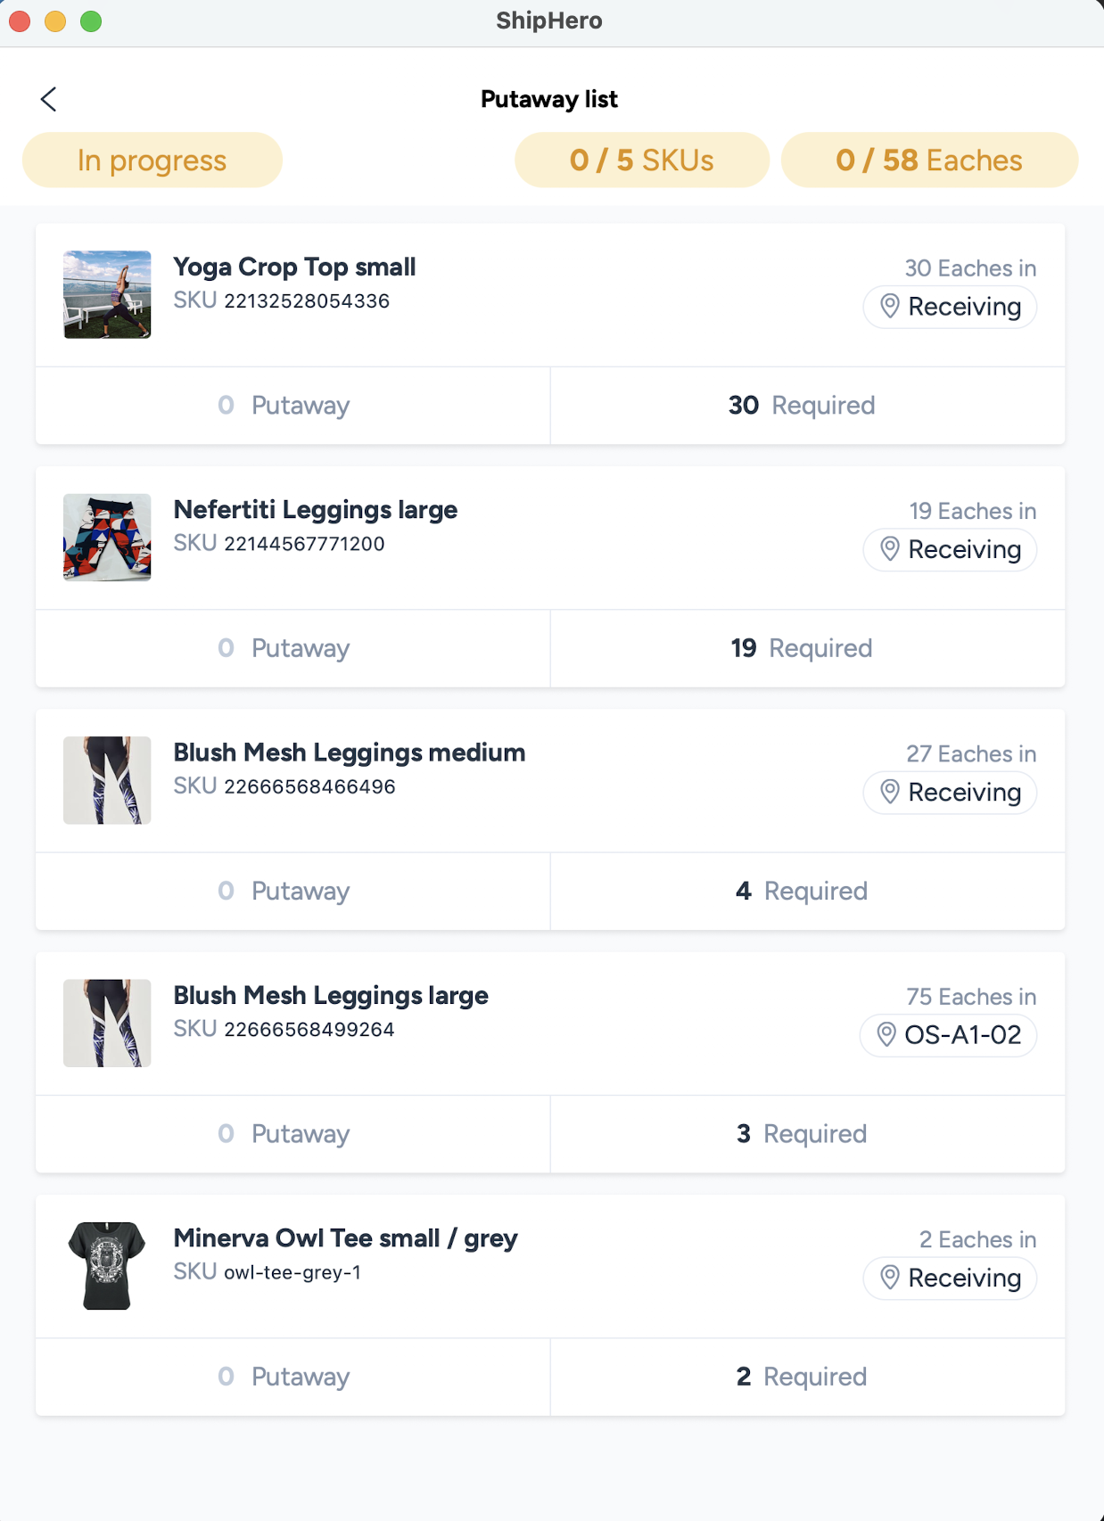Click location pin for Minerva Owl Tee
Image resolution: width=1104 pixels, height=1521 pixels.
click(889, 1278)
